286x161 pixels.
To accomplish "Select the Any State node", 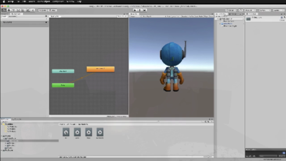I will 63,71.
